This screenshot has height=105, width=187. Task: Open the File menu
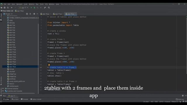point(5,4)
